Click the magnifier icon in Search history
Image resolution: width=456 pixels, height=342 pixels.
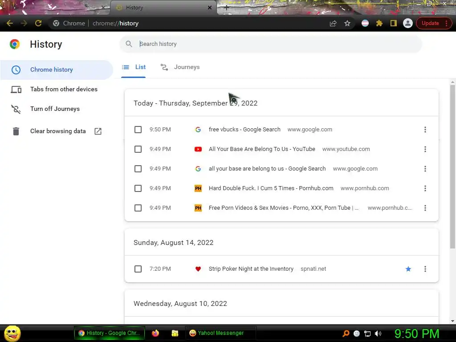point(129,44)
